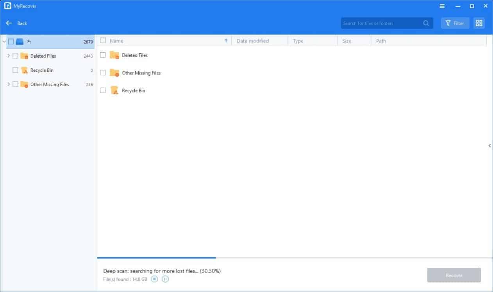Focus the Search for files or folders field
This screenshot has width=493, height=292.
[387, 23]
